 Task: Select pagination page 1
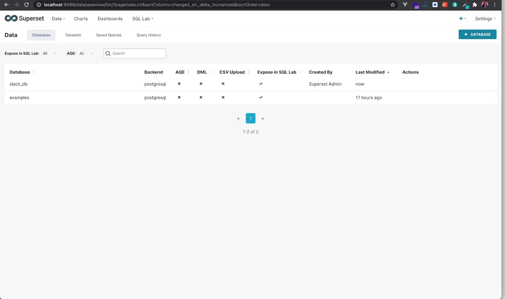[251, 118]
